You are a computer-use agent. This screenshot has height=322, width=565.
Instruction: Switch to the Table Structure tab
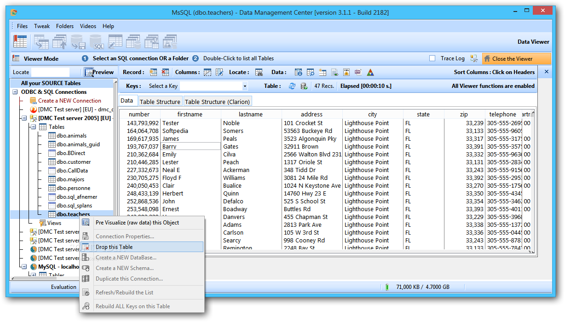(160, 102)
